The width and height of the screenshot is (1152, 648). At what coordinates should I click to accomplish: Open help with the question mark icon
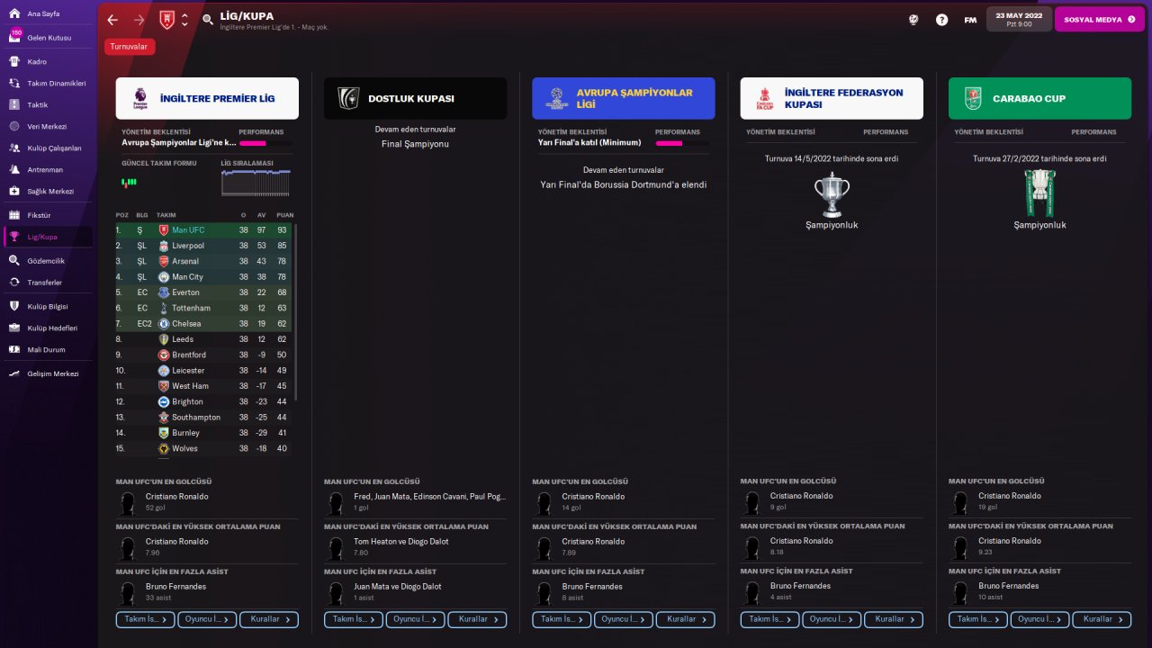tap(941, 20)
